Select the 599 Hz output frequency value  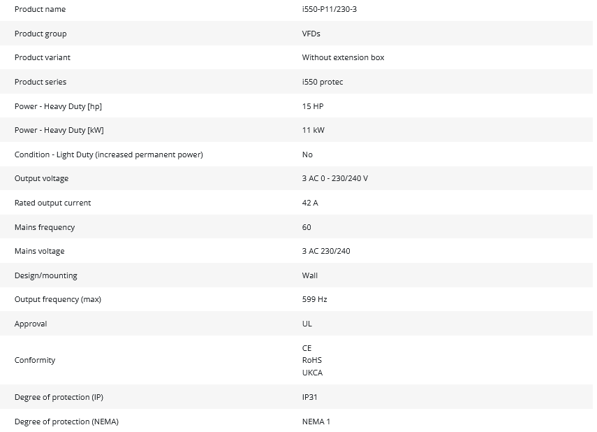[x=314, y=299]
